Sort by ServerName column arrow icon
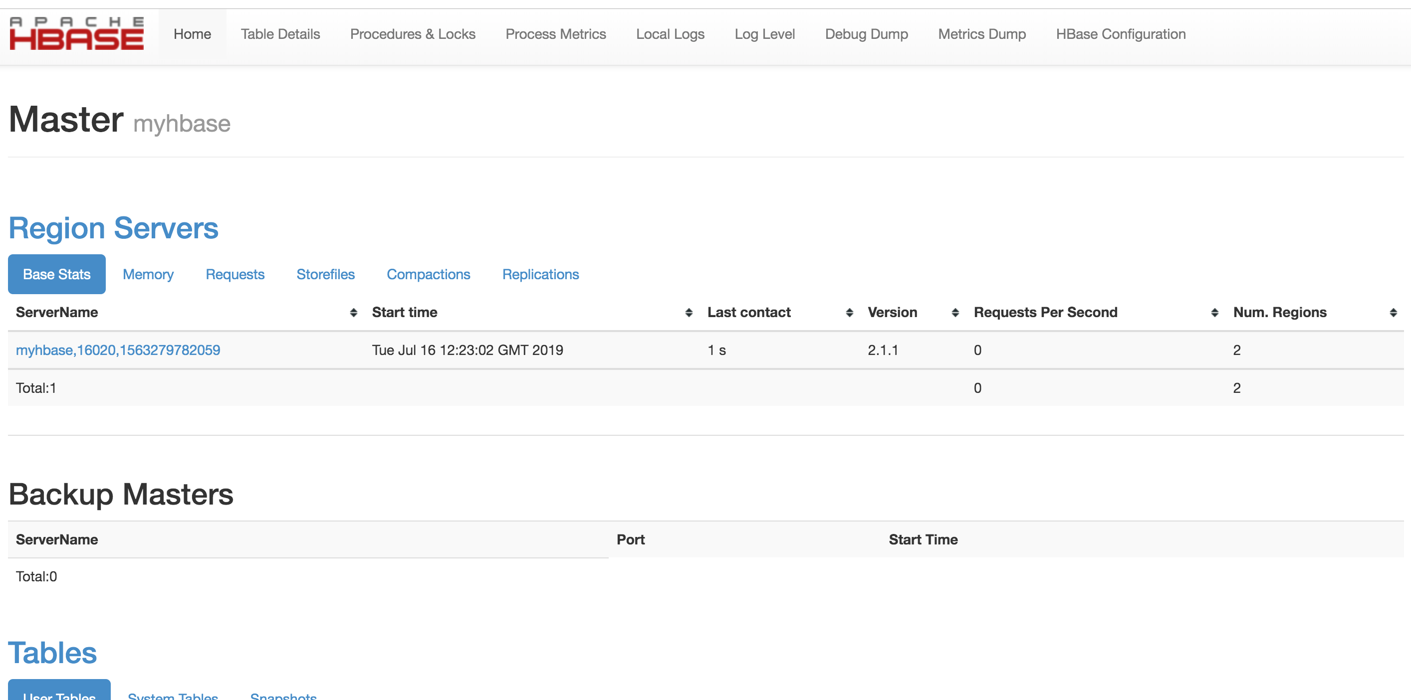Image resolution: width=1411 pixels, height=700 pixels. point(353,313)
